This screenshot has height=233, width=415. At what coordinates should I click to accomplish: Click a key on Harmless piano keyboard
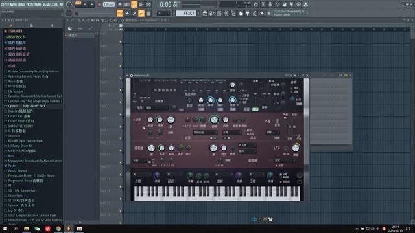(217, 194)
